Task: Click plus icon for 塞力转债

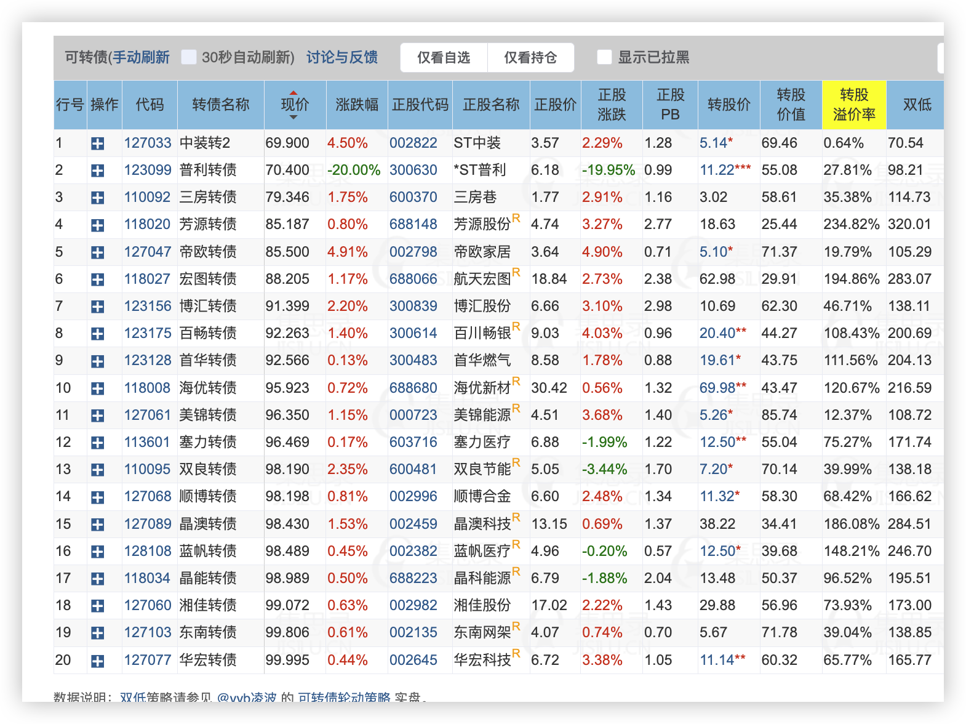Action: pos(97,443)
